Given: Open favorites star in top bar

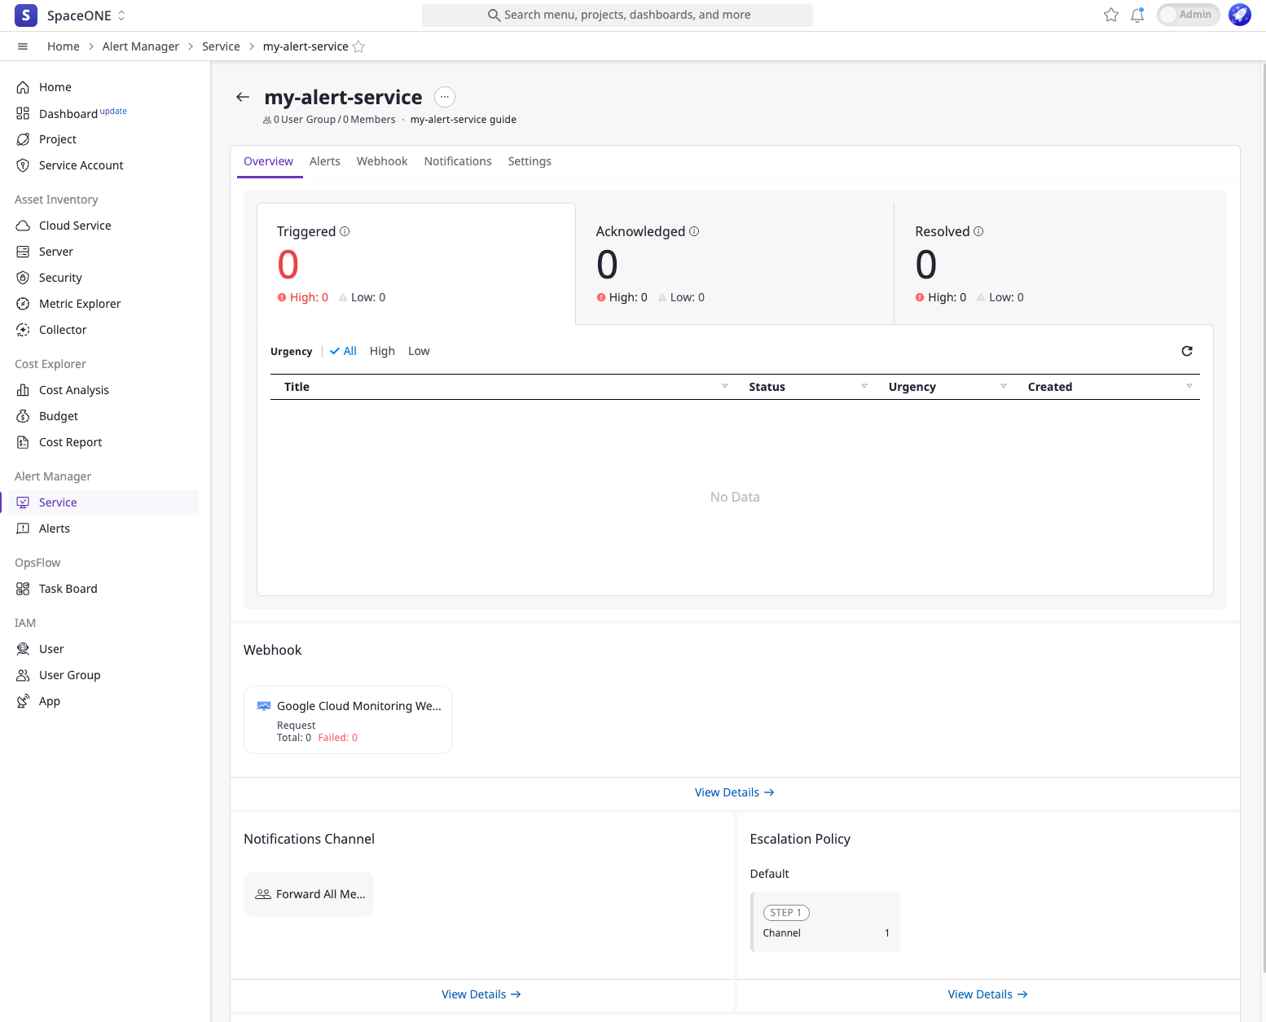Looking at the screenshot, I should click(1111, 15).
